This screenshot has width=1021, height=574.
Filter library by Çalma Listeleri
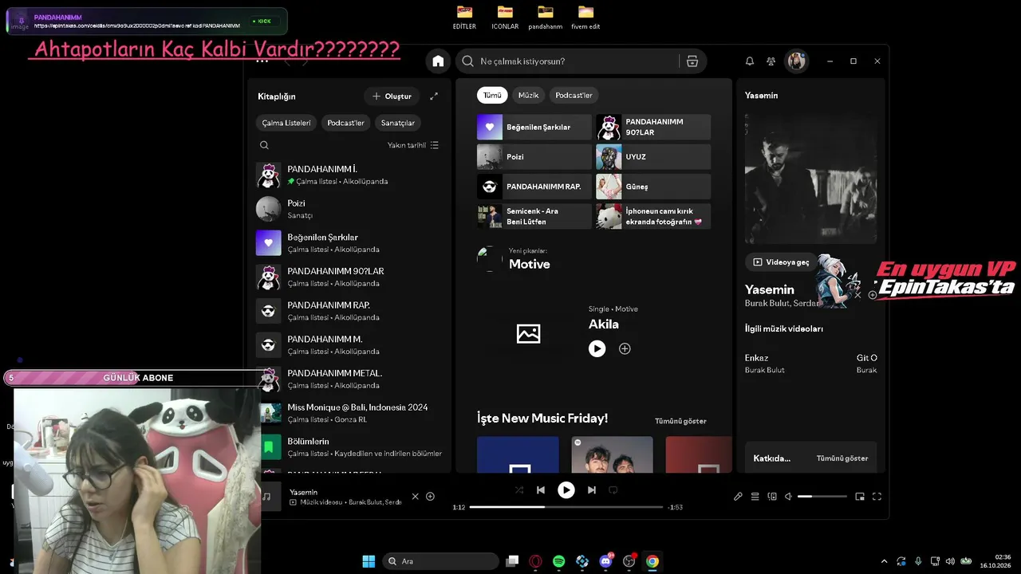[x=286, y=123]
